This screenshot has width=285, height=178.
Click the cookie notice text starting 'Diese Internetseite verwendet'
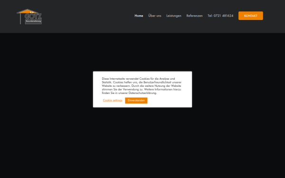click(x=142, y=86)
